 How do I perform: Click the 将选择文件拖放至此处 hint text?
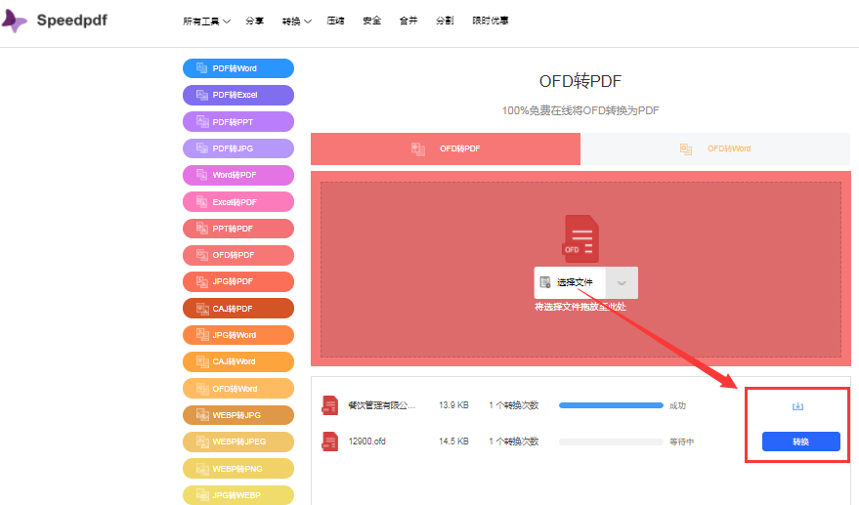click(580, 307)
